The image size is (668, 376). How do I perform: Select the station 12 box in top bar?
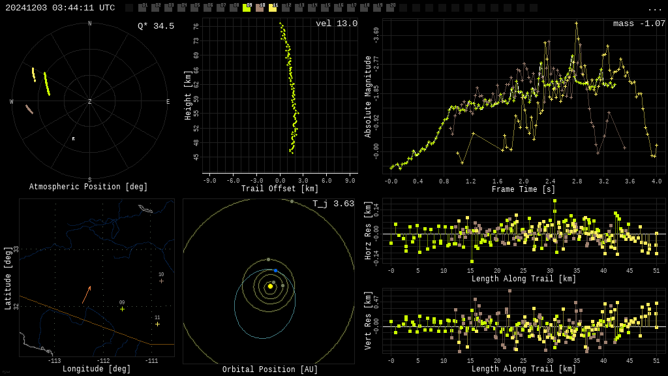pos(286,8)
